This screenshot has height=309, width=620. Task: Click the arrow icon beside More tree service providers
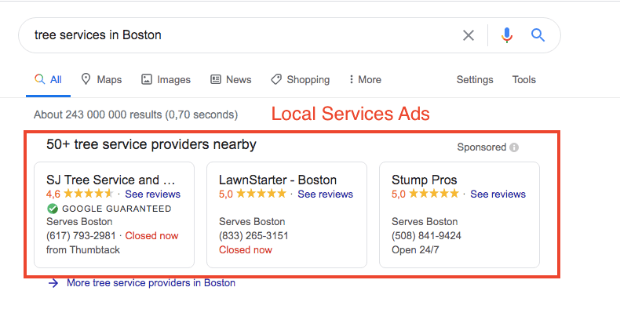pyautogui.click(x=53, y=283)
